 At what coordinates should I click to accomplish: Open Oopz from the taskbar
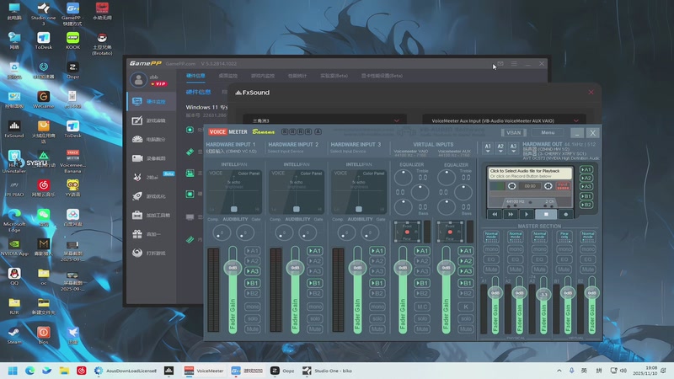click(282, 371)
